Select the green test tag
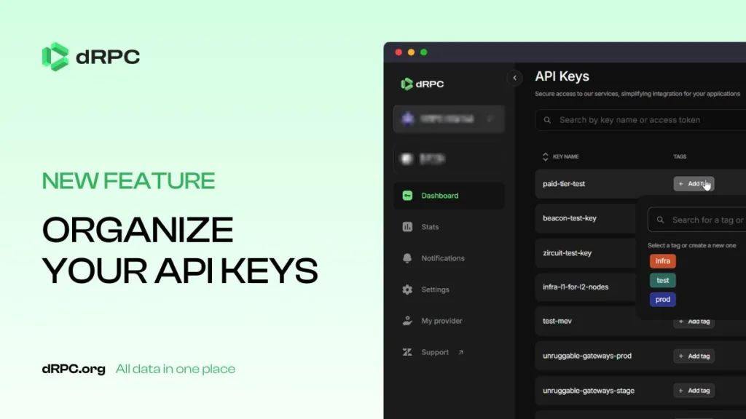Viewport: 746px width, 419px height. (x=663, y=280)
